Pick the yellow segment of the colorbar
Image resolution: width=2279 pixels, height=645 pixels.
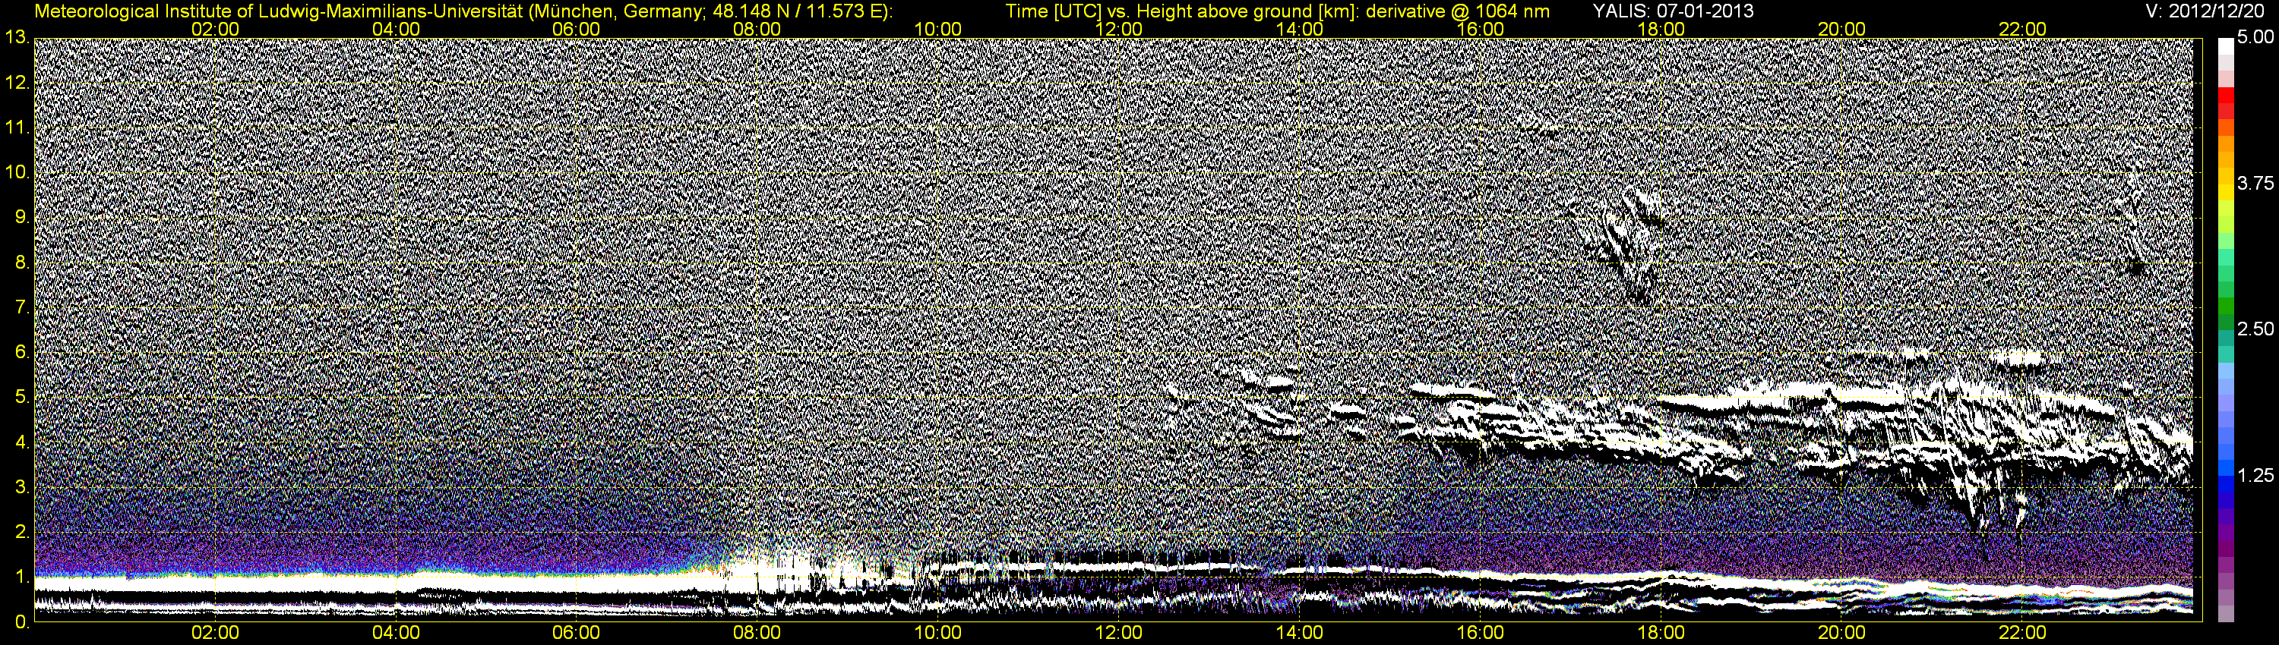click(2226, 193)
